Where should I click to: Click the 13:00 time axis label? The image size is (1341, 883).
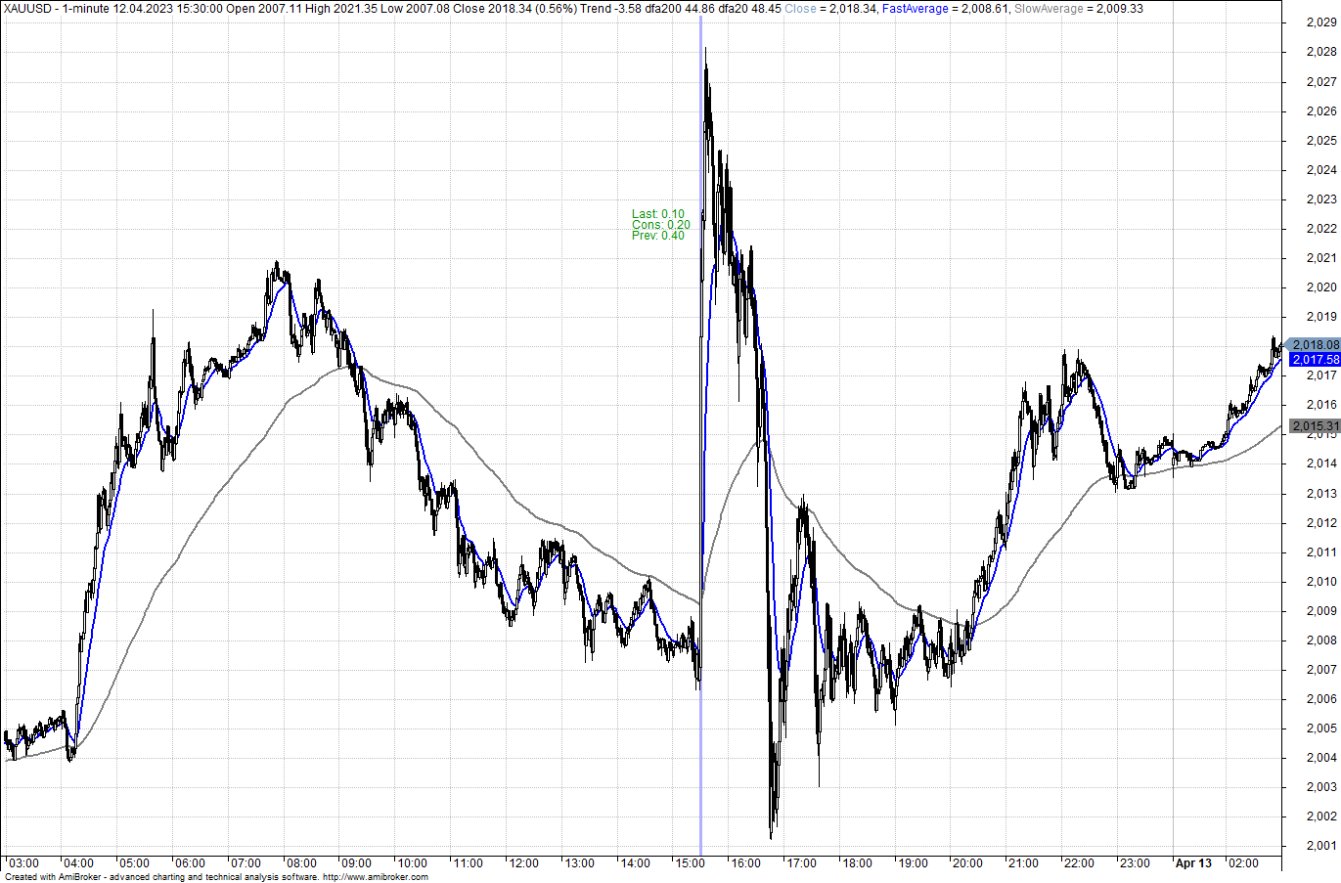click(579, 863)
